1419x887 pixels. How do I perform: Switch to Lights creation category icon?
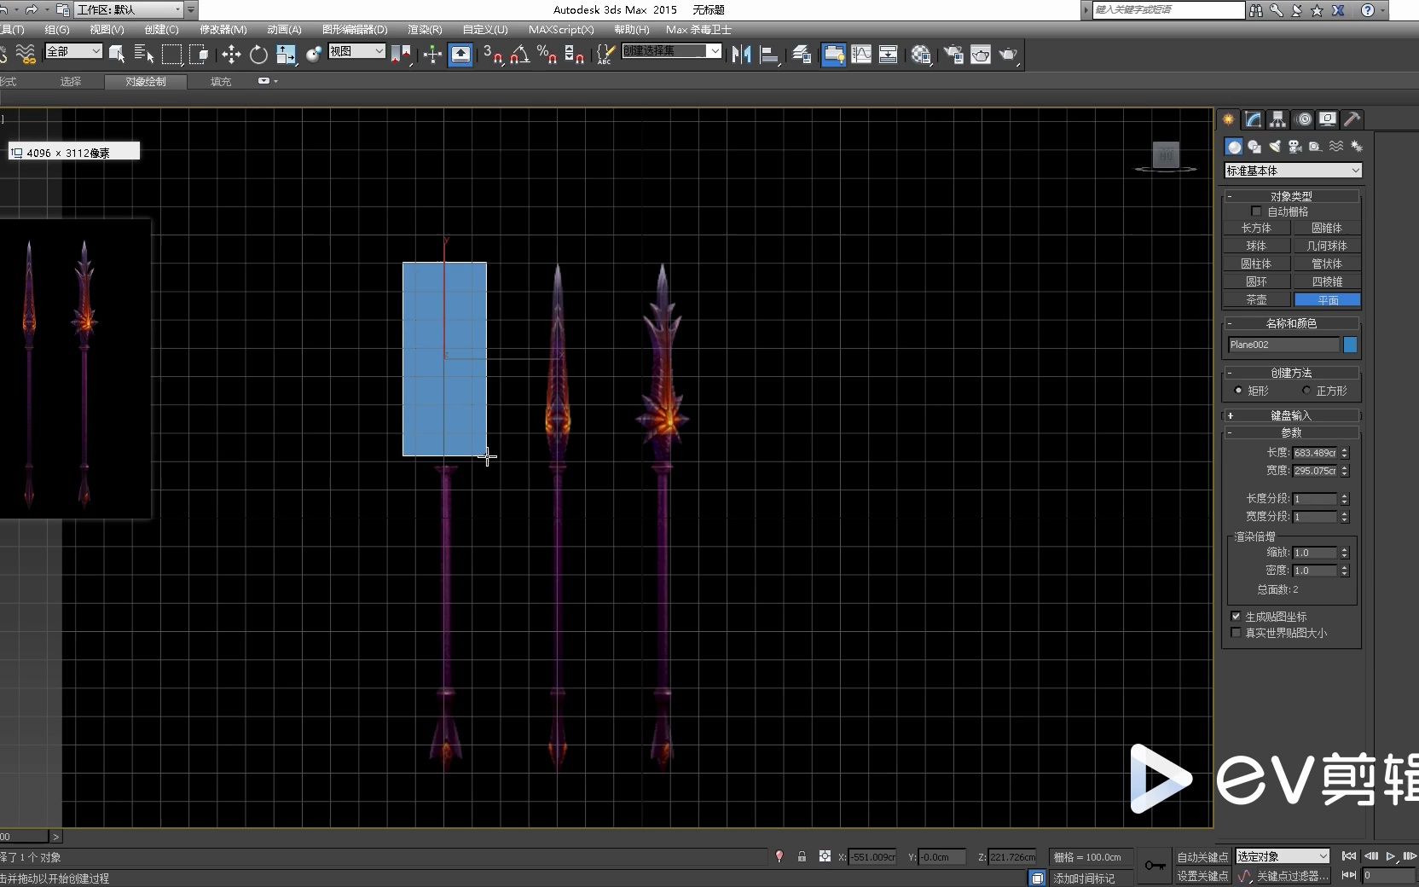click(1275, 147)
